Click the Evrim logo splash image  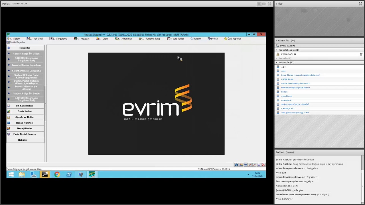157,104
